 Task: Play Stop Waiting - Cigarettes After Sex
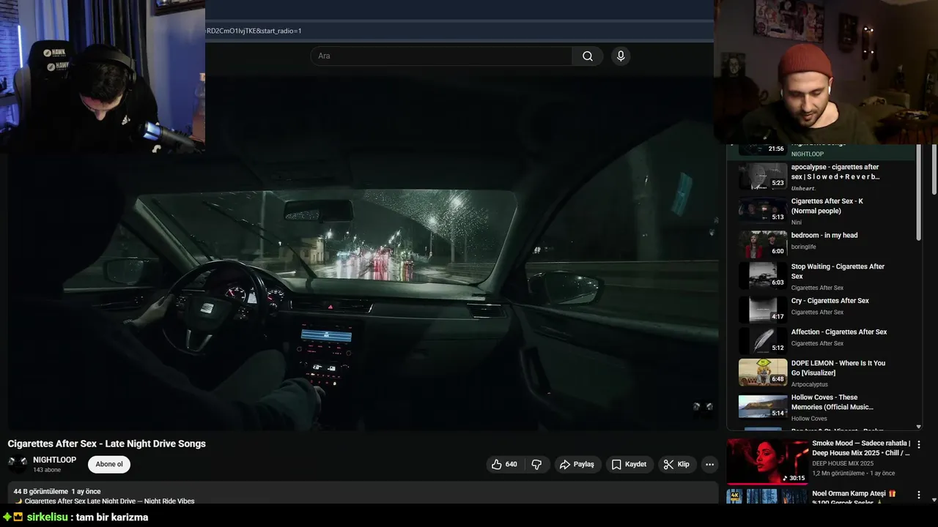(838, 272)
